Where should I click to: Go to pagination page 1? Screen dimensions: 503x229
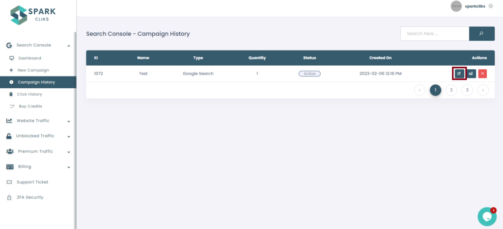click(435, 90)
